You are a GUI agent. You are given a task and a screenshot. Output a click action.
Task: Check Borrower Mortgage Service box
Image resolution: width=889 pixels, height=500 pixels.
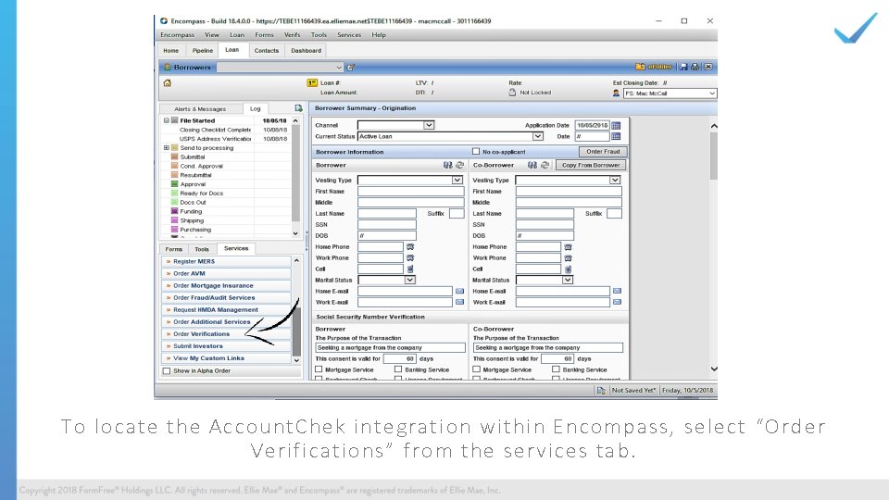click(x=319, y=369)
